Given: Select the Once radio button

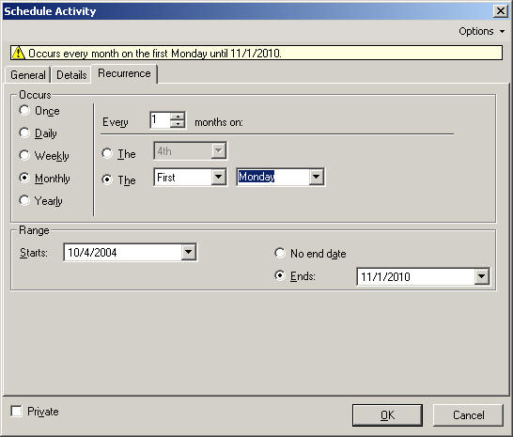Looking at the screenshot, I should click(x=24, y=110).
